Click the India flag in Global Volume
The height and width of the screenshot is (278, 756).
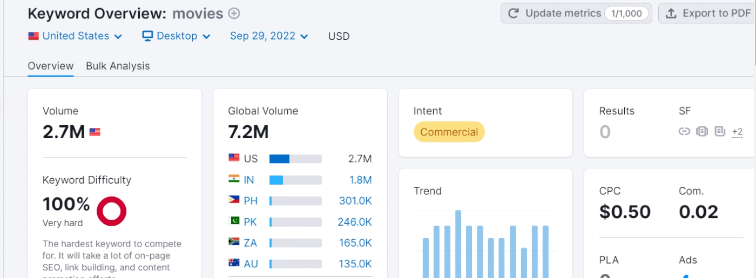click(234, 179)
